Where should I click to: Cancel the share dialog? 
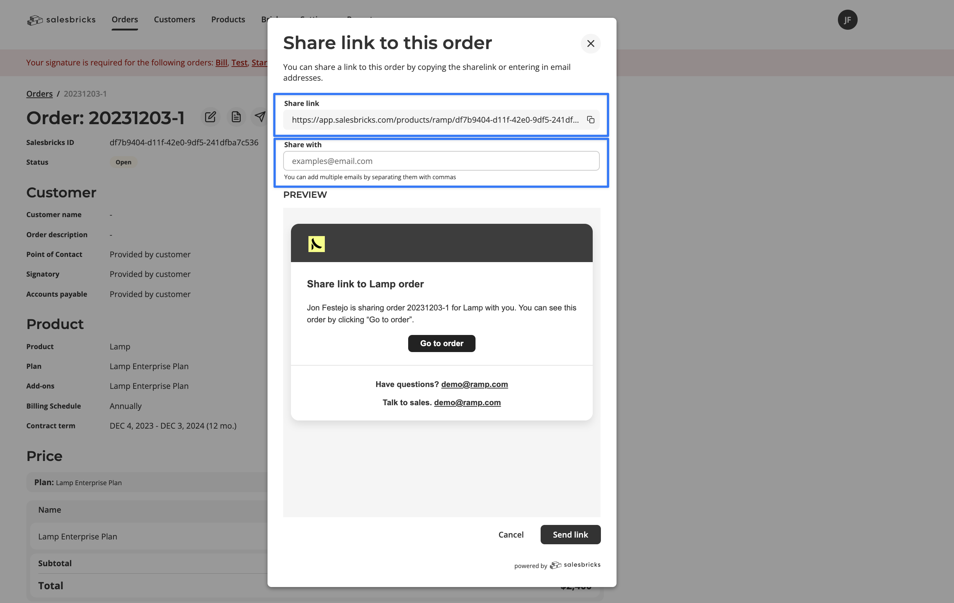[511, 535]
